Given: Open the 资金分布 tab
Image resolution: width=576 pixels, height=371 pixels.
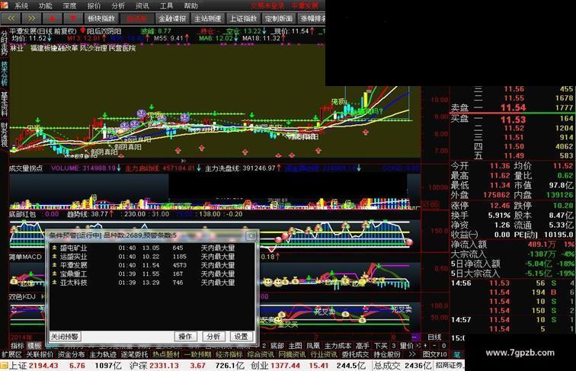Looking at the screenshot, I should pyautogui.click(x=72, y=354).
